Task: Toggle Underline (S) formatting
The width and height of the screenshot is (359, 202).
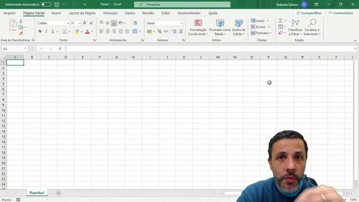Action: (x=53, y=31)
